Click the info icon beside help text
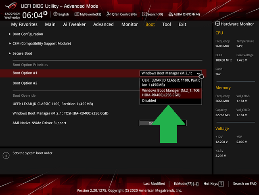Viewport: 259px width, 195px height. 6,155
